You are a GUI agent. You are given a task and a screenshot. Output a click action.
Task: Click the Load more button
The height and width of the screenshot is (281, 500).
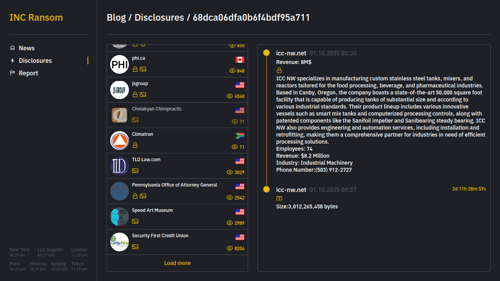(x=177, y=263)
